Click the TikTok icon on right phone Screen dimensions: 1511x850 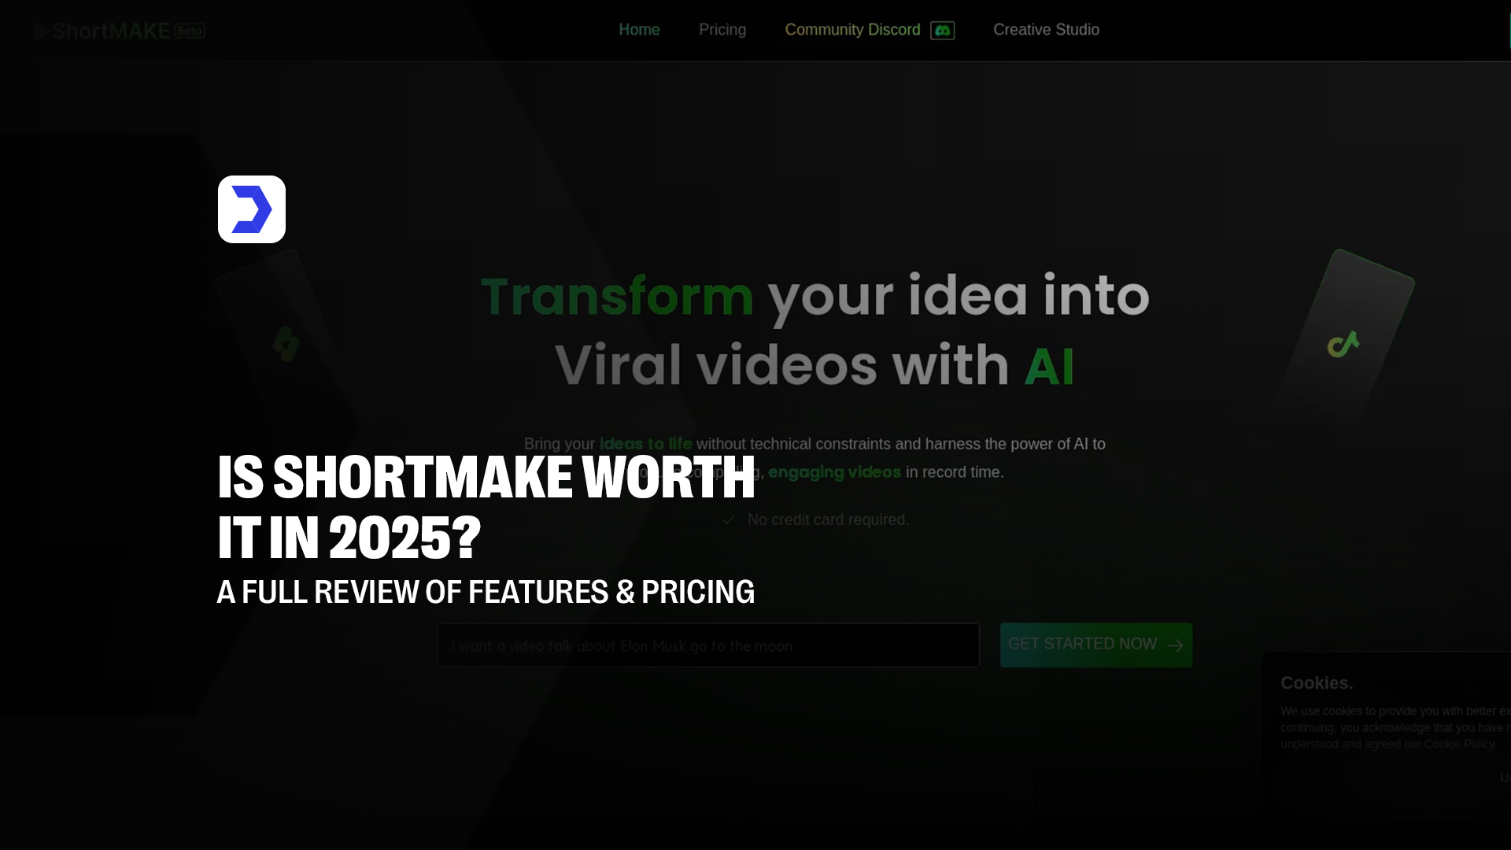(1343, 344)
